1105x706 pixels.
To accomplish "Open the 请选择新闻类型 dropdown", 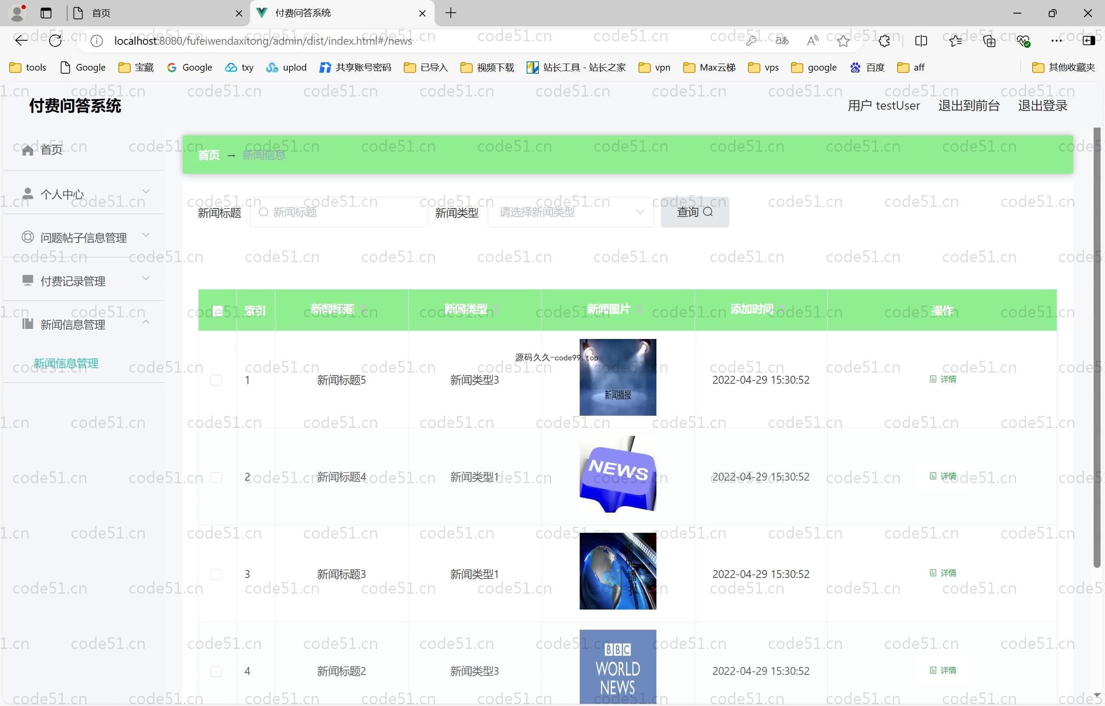I will pyautogui.click(x=571, y=212).
